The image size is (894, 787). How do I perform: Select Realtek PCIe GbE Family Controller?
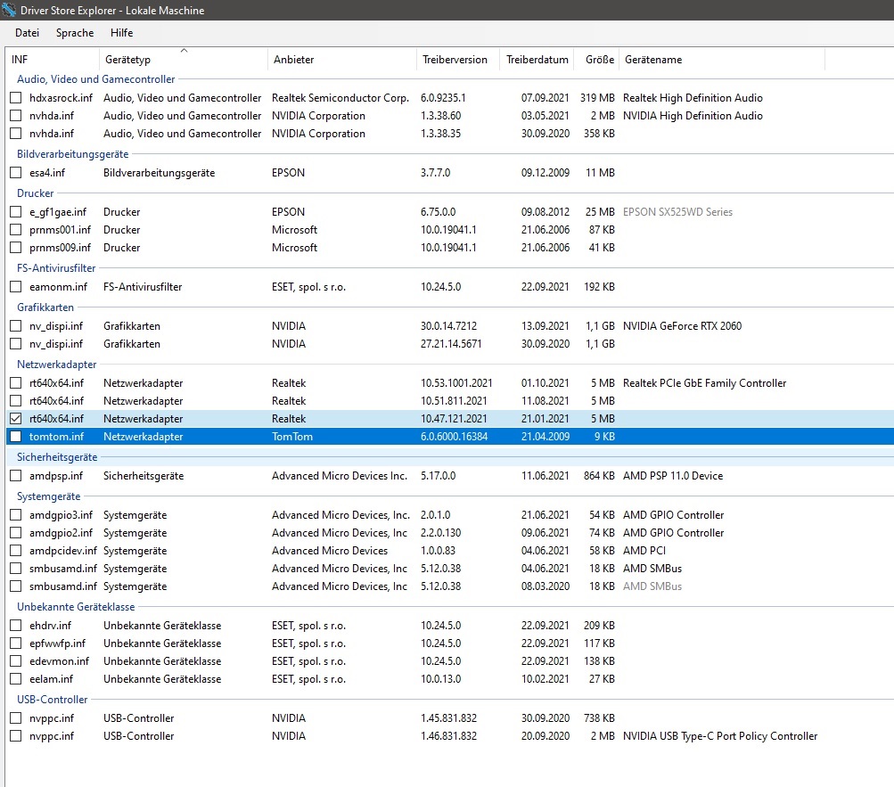pyautogui.click(x=704, y=383)
